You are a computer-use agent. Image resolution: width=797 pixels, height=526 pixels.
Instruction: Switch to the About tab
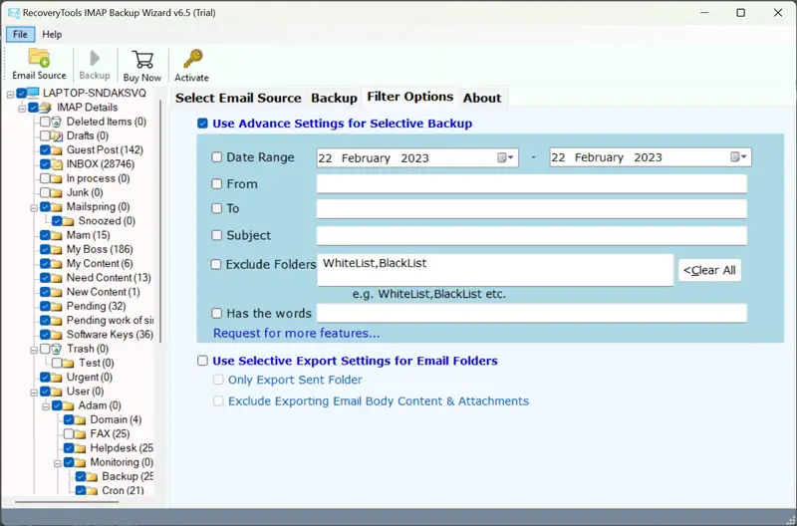point(482,98)
